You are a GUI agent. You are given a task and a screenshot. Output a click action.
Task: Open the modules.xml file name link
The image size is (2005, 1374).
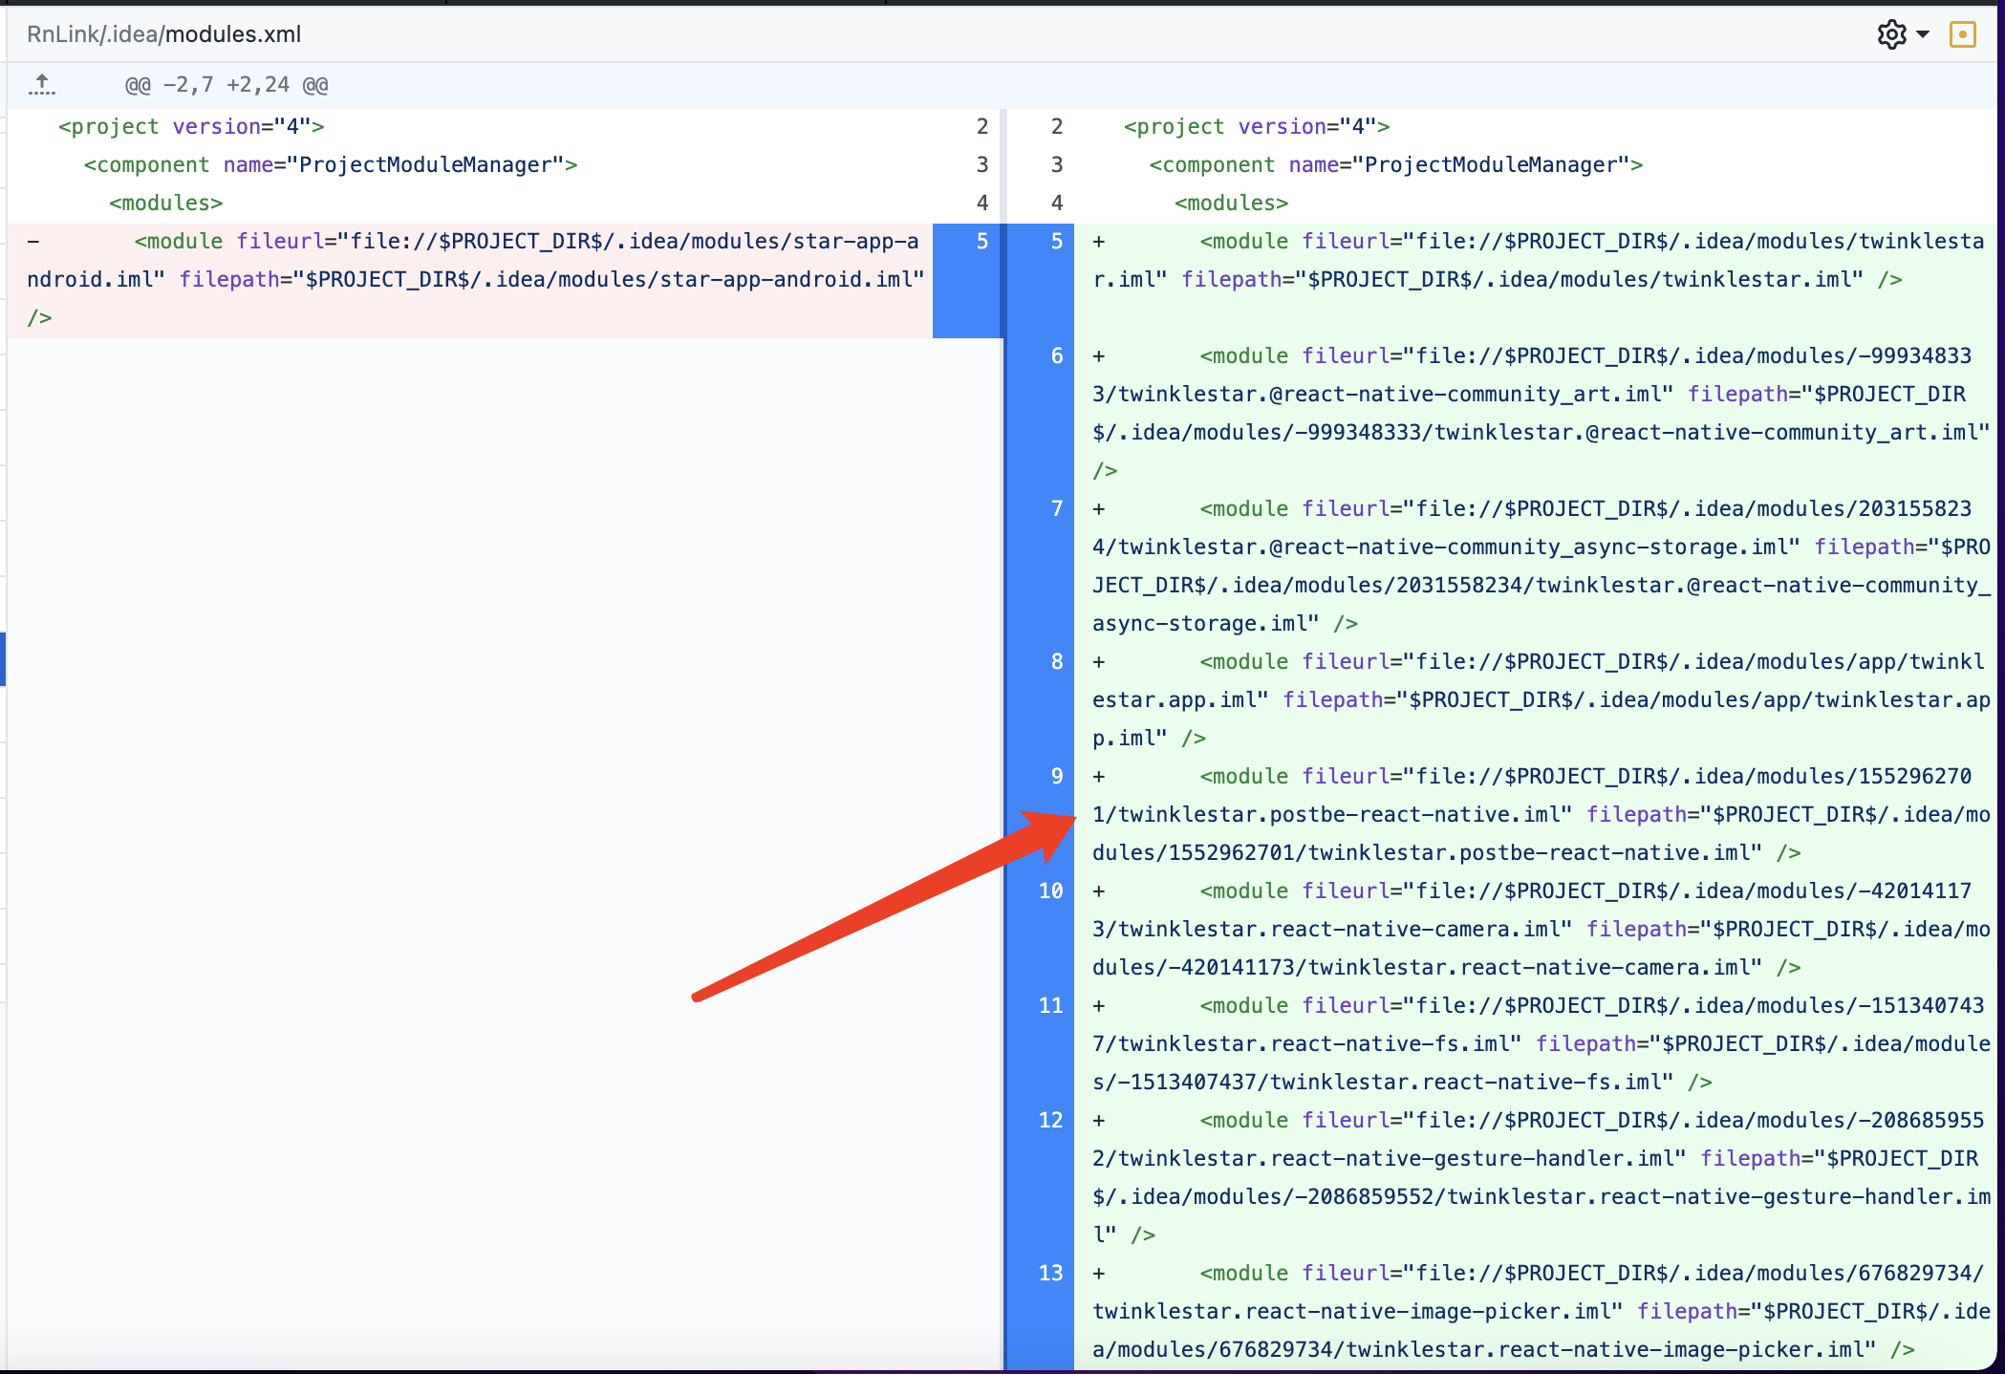pyautogui.click(x=233, y=34)
